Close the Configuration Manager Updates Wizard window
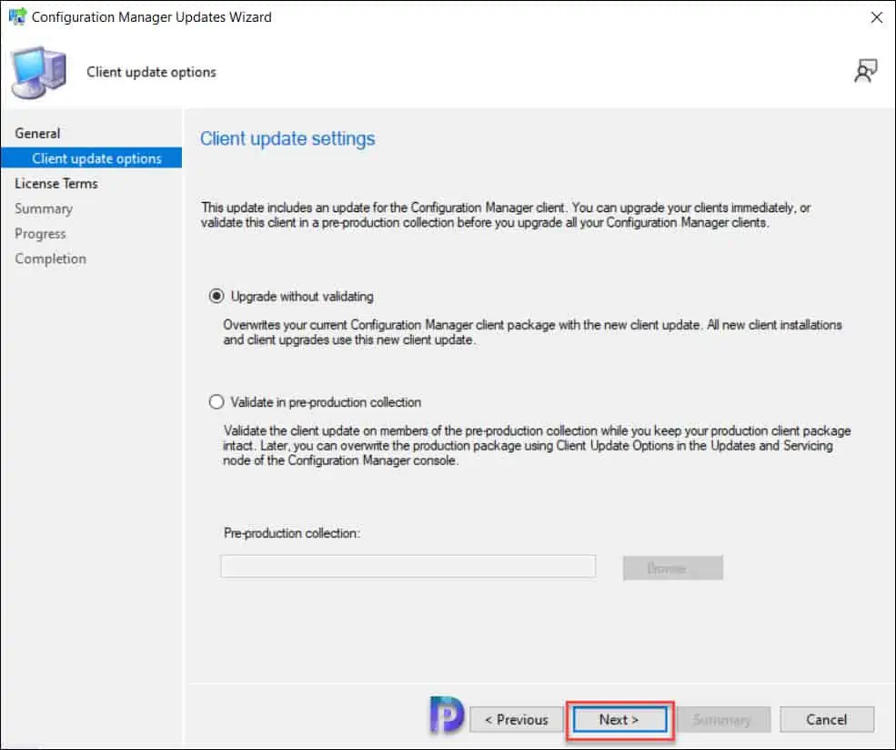896x750 pixels. [x=877, y=17]
